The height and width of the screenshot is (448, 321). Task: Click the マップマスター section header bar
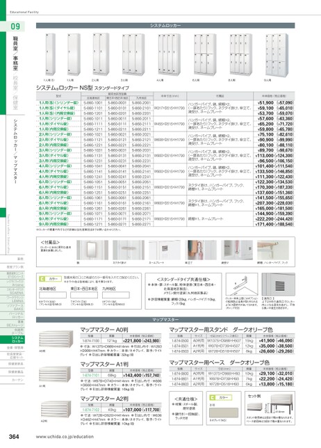165,319
